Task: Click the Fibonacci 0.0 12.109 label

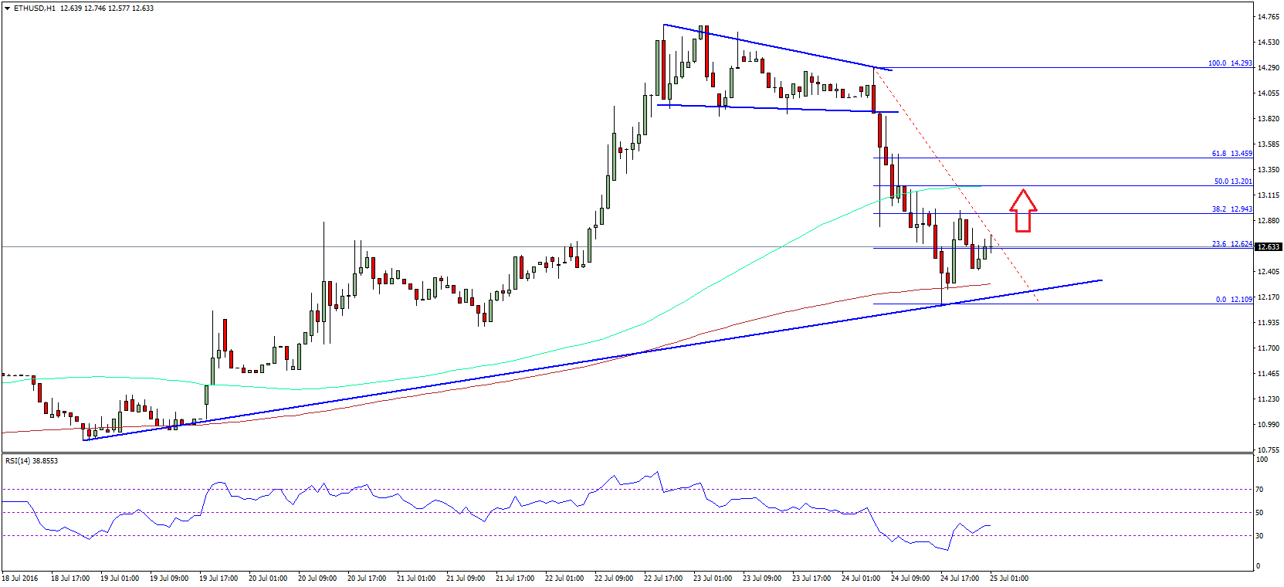Action: click(x=1234, y=300)
